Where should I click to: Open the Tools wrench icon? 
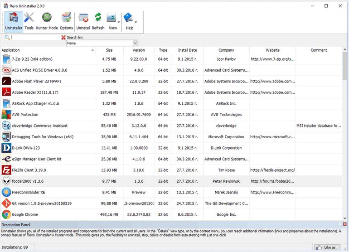tap(29, 18)
